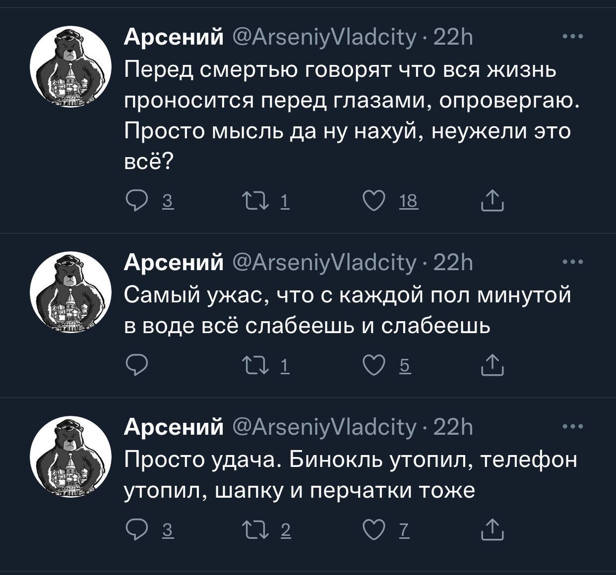Viewport: 616px width, 575px height.
Task: Open the Арсений display name on the first tweet
Action: [x=174, y=37]
